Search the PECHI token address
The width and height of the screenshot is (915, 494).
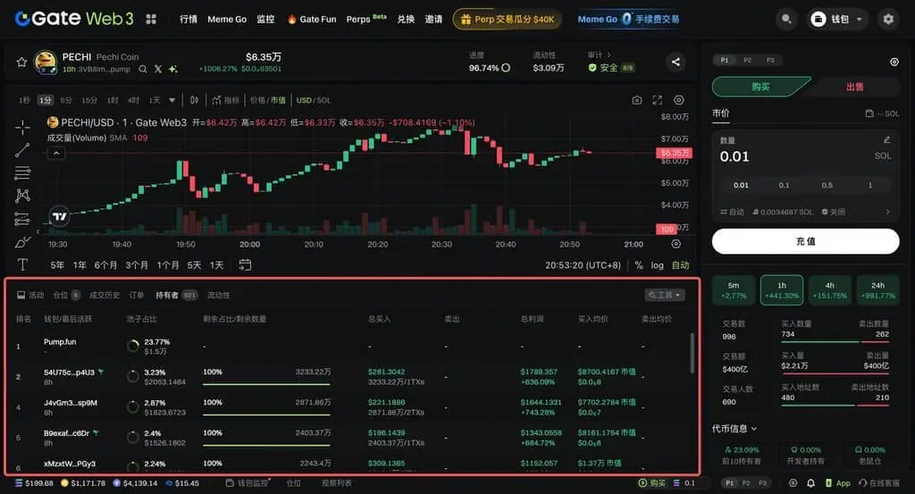tap(142, 69)
